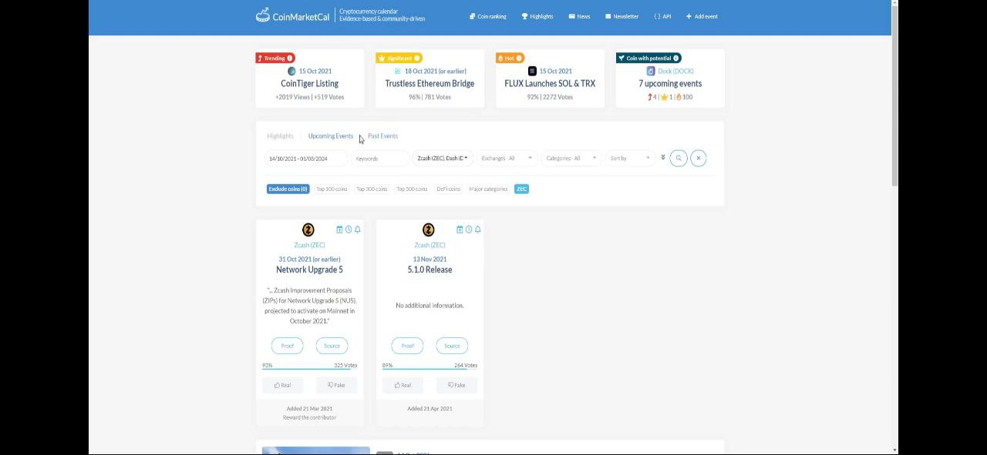Click the CoinMarketCal logo
This screenshot has height=455, width=987.
[x=292, y=15]
